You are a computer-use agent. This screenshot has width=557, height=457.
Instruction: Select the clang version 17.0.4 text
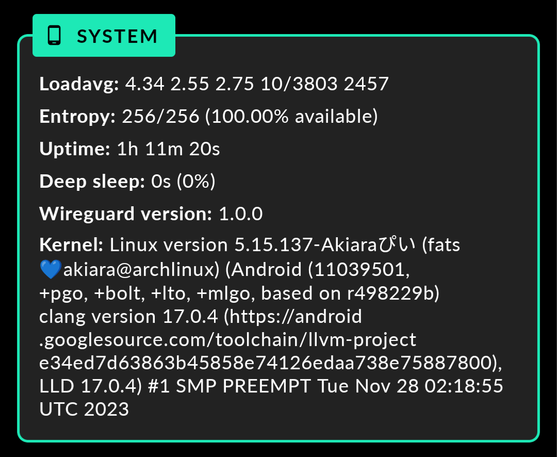point(128,316)
